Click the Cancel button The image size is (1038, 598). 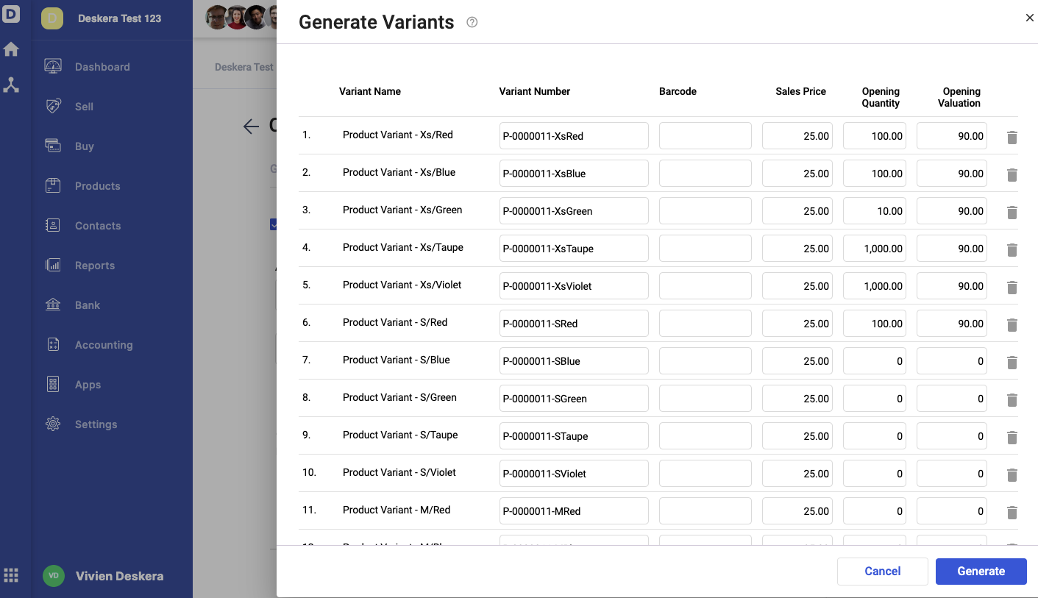click(x=883, y=572)
